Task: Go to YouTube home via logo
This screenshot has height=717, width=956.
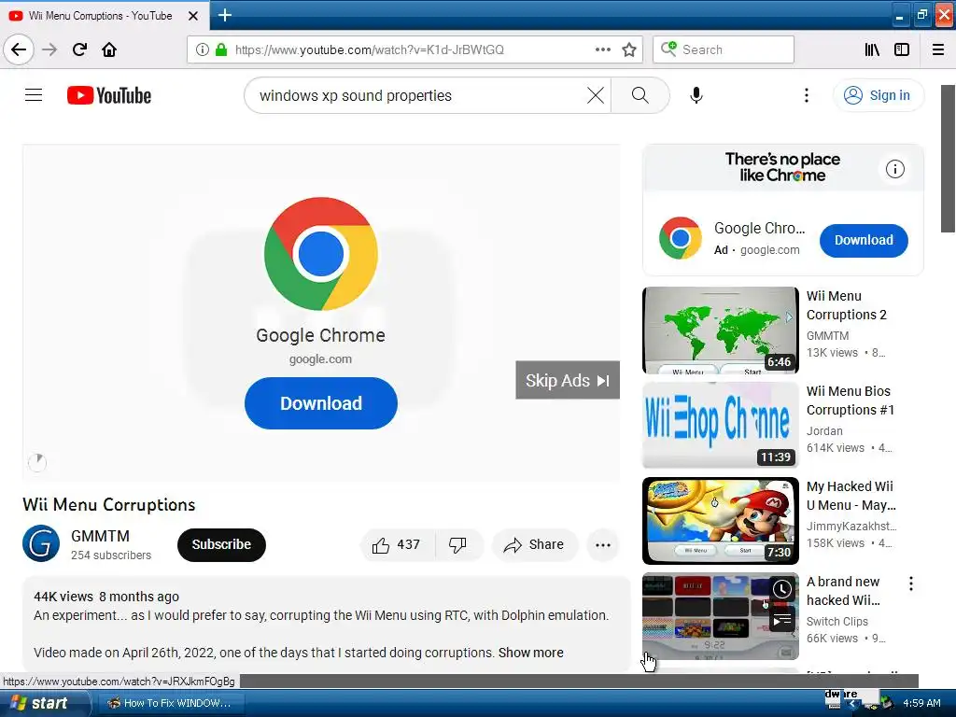Action: point(109,95)
